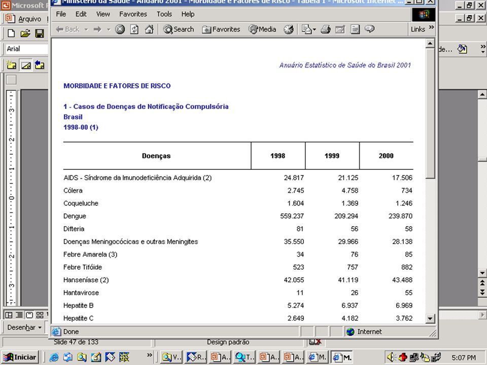The height and width of the screenshot is (365, 487).
Task: Click the New Slide icon in PowerPoint
Action: pyautogui.click(x=12, y=65)
